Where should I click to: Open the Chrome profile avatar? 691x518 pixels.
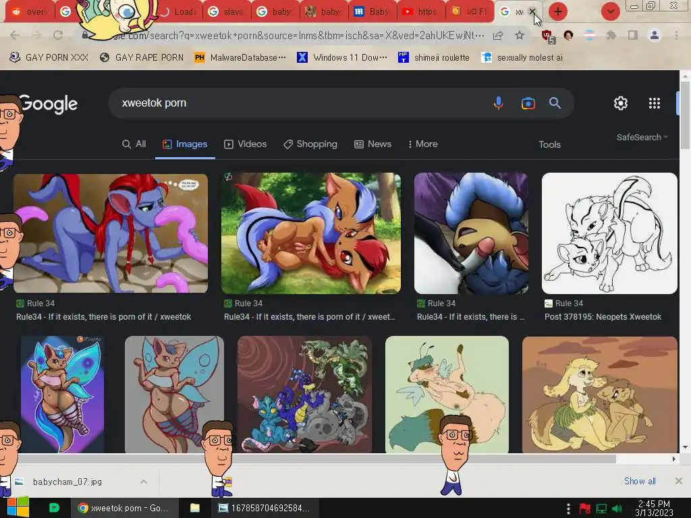click(655, 35)
